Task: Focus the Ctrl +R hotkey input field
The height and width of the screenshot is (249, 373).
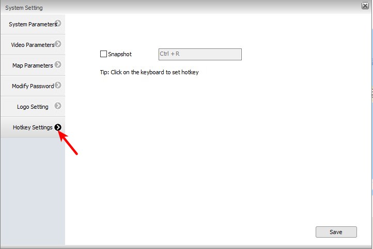Action: [199, 54]
